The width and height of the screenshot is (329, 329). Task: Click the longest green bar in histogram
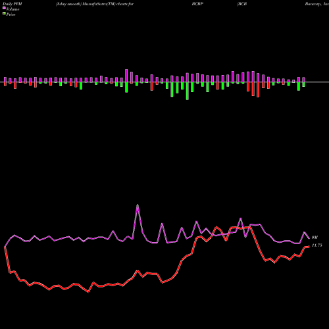(188, 91)
